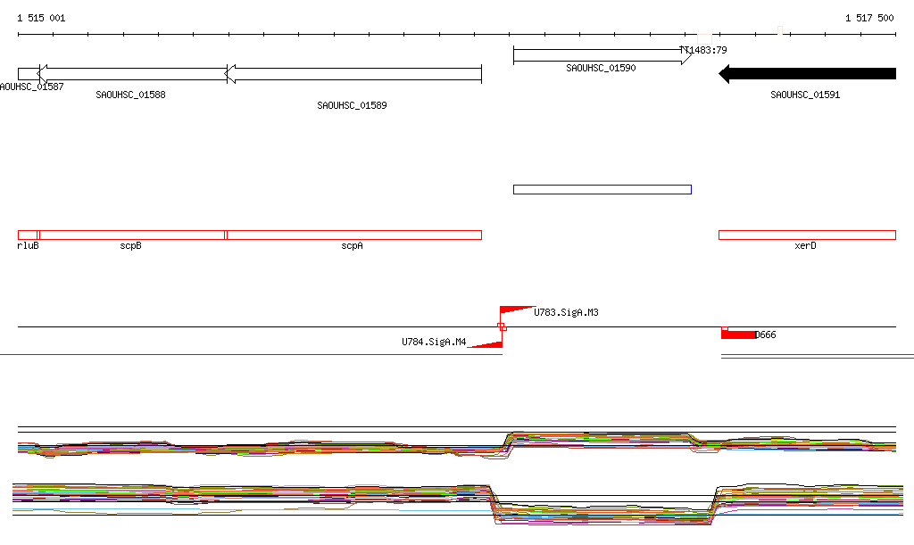The image size is (914, 545).
Task: Click the blue rectangle under SAOUHSC_01590
Action: tap(602, 189)
